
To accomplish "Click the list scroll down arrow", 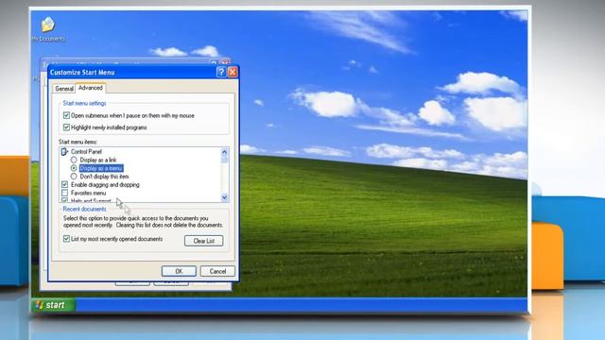I will pos(225,197).
